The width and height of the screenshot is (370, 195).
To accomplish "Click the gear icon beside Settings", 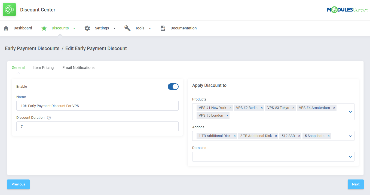I will point(87,28).
